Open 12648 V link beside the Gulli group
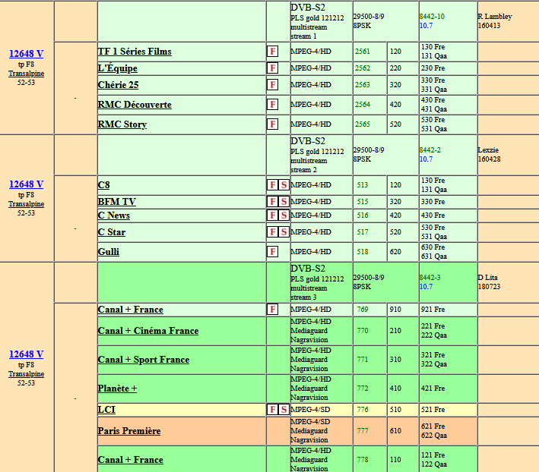 pyautogui.click(x=26, y=184)
